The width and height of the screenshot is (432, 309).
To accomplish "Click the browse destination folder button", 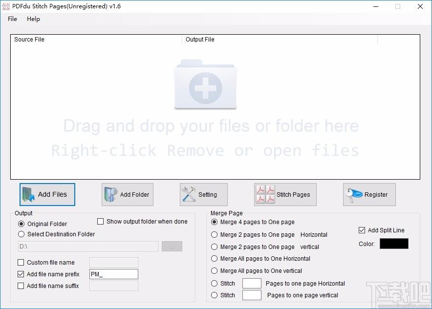I will pos(172,246).
